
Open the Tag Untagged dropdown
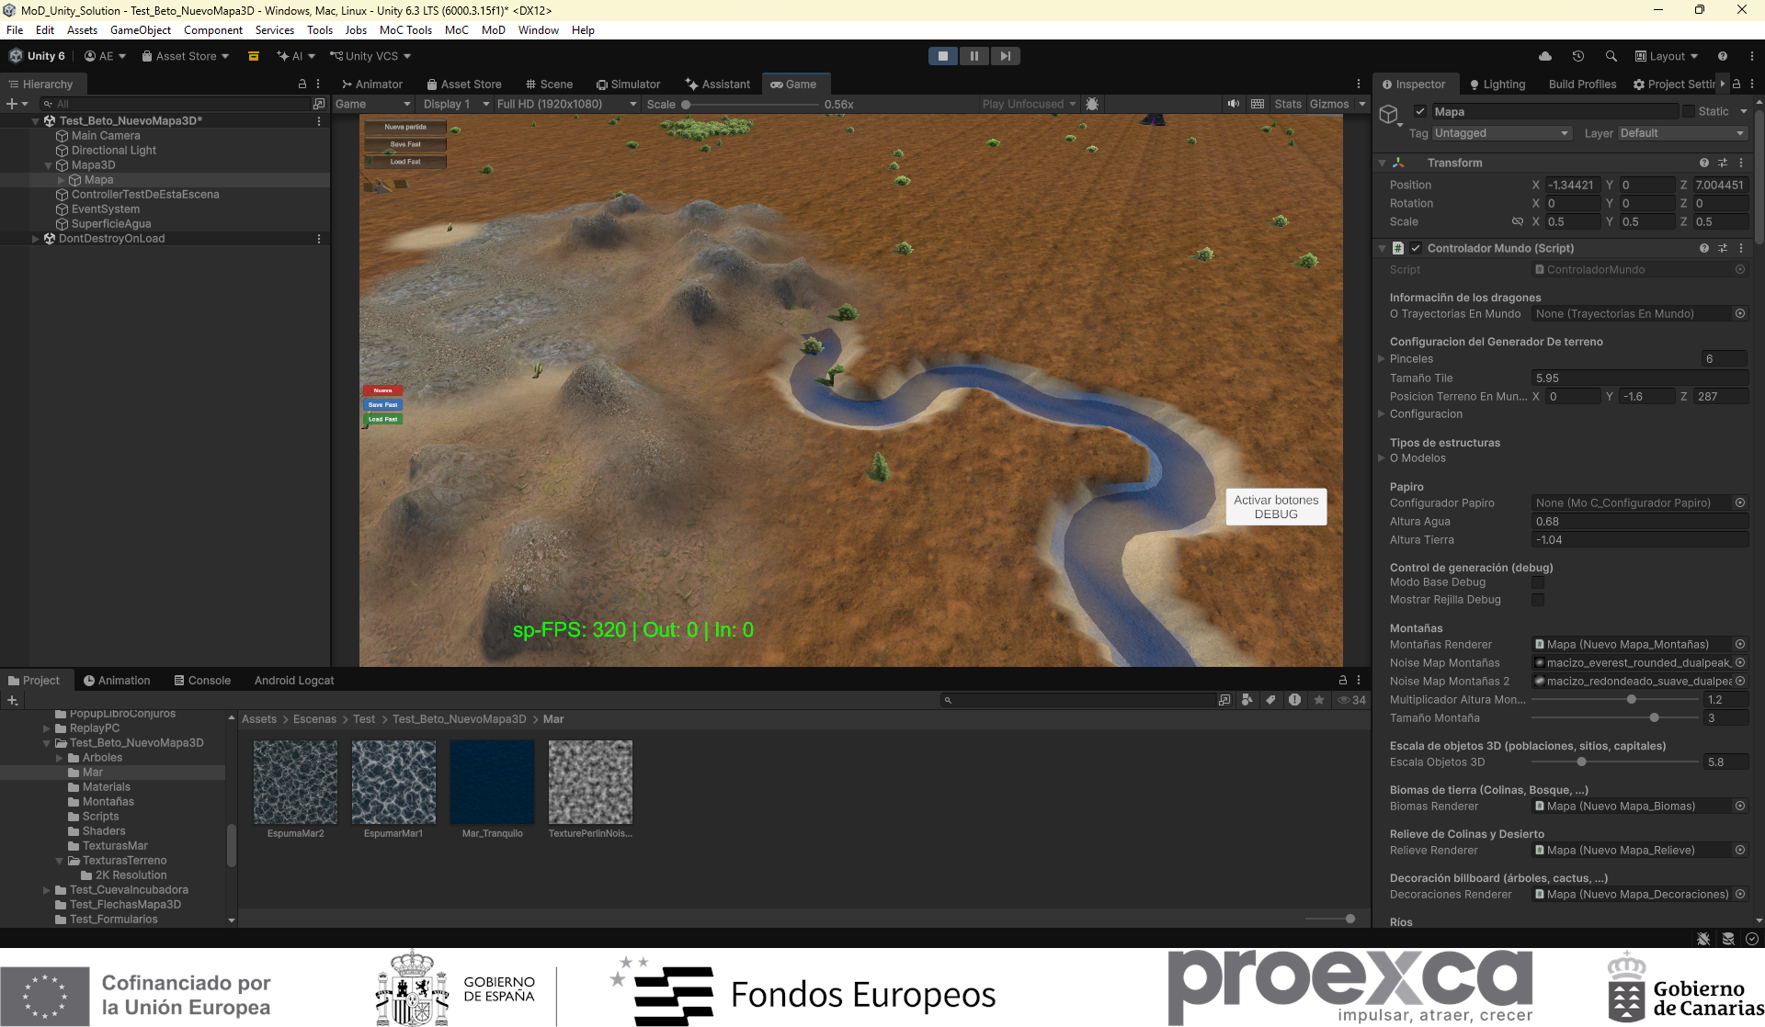click(1502, 133)
